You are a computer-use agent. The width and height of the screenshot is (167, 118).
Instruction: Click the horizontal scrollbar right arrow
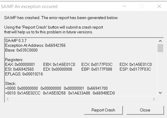[154, 99]
